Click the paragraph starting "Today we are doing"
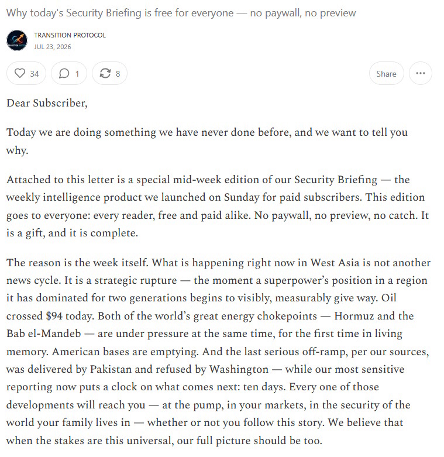This screenshot has height=457, width=444. (207, 141)
